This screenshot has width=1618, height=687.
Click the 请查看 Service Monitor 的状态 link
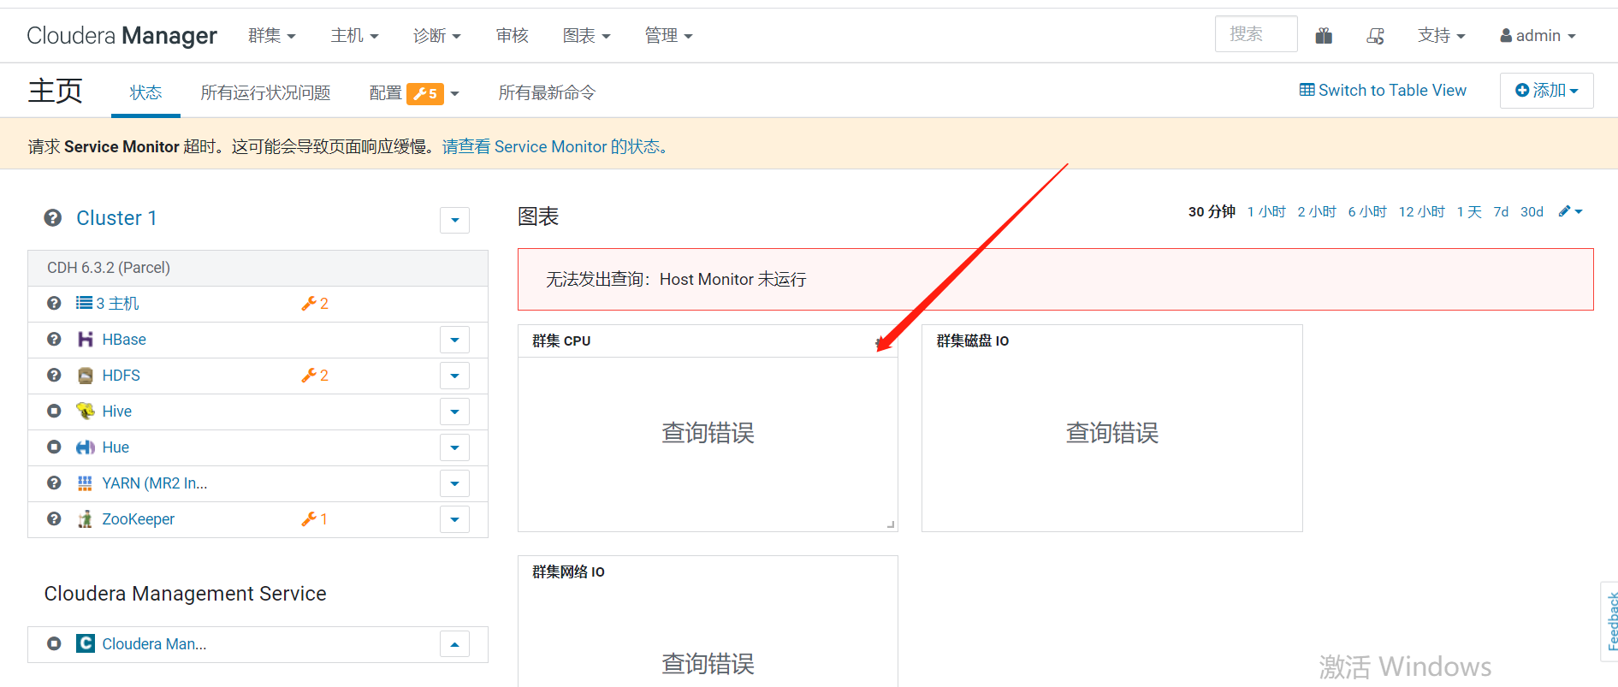point(554,146)
